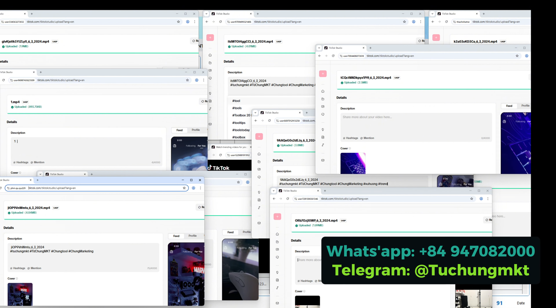The width and height of the screenshot is (556, 308).
Task: Choose #toolstoday hashtag suggestion
Action: click(241, 130)
